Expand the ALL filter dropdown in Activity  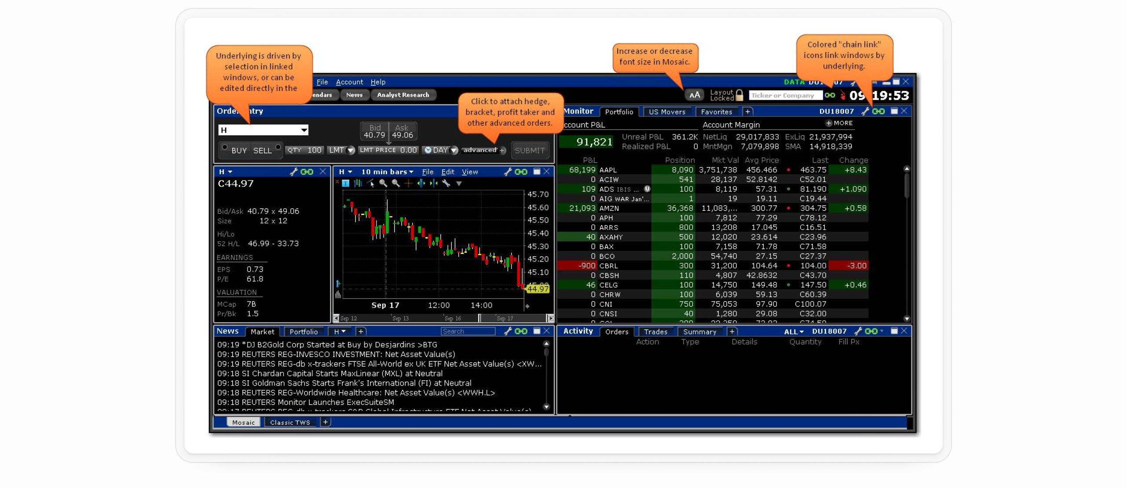click(794, 332)
